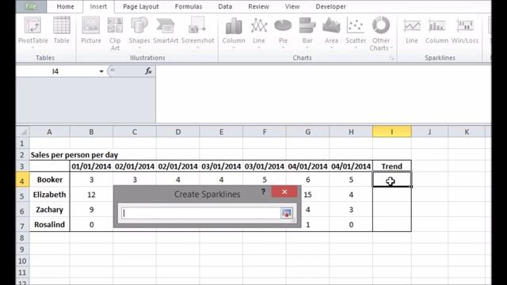This screenshot has width=507, height=285.
Task: Click in the formula bar
Action: [x=323, y=93]
